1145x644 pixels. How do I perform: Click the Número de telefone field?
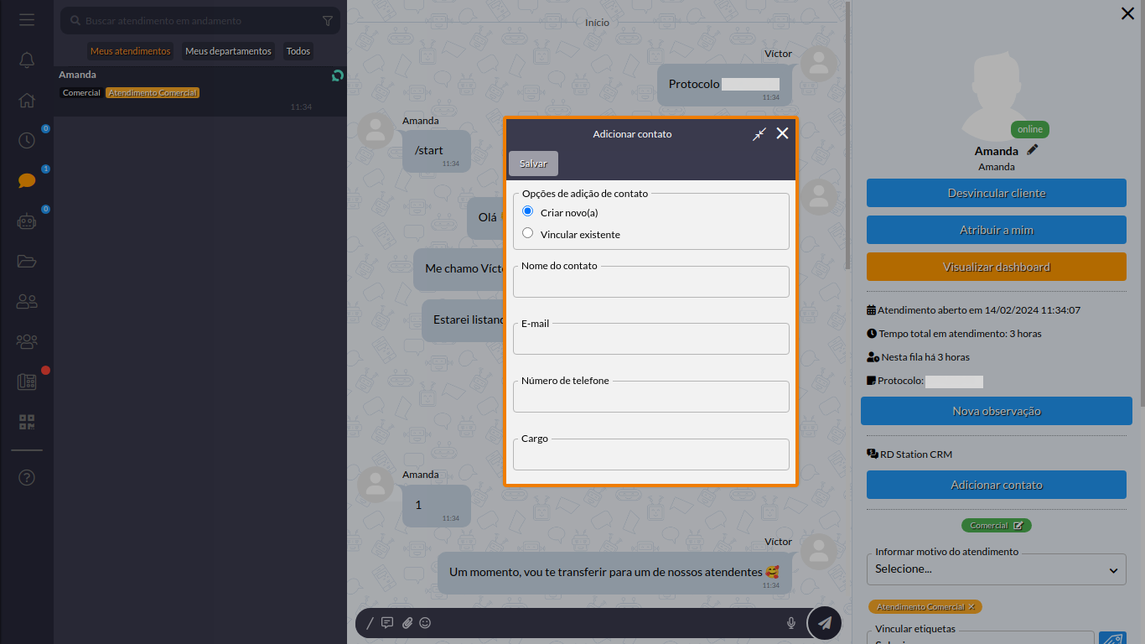point(651,397)
